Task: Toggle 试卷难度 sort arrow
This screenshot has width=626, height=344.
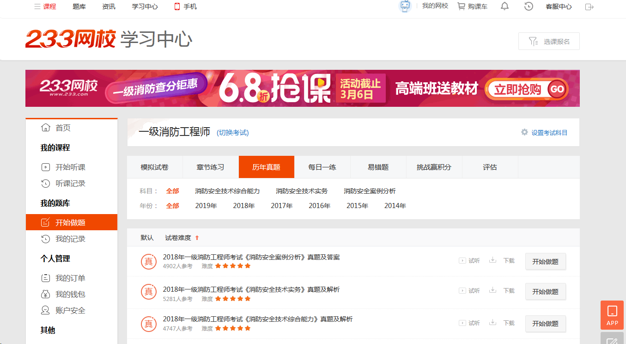Action: pyautogui.click(x=197, y=238)
